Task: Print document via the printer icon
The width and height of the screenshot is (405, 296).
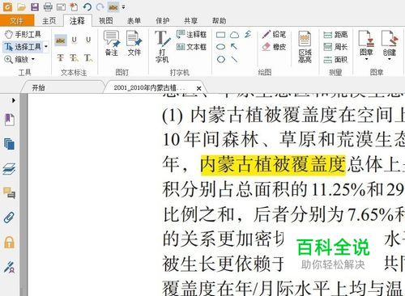Action: 48,6
